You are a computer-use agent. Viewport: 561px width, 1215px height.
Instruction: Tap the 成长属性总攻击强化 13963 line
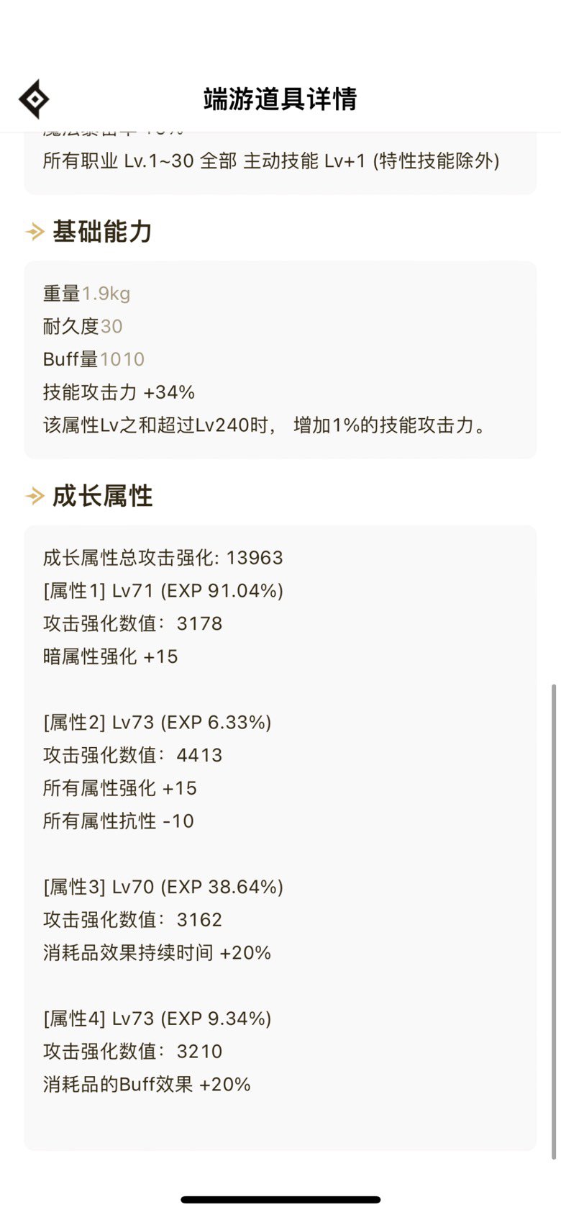[163, 558]
